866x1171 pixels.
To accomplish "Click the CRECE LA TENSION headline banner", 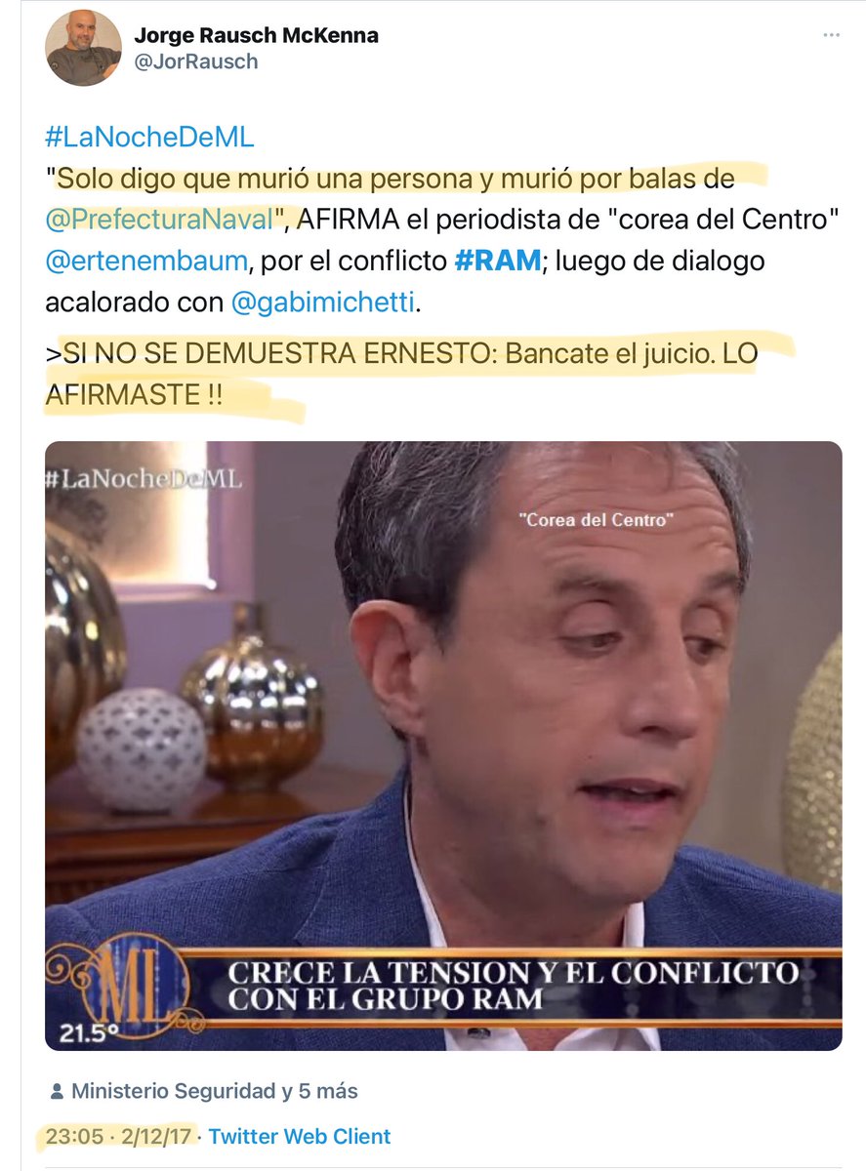I will pos(512,985).
